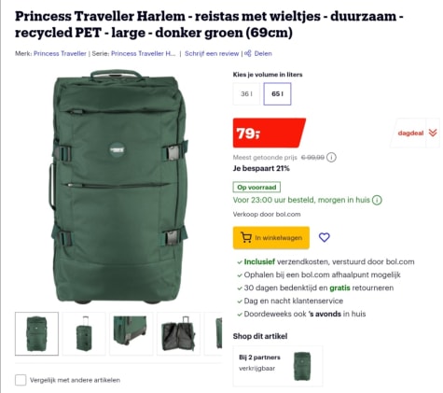Select thumbnail with extended trolley handle
Viewport: 443px width, 393px height.
[x=84, y=333]
